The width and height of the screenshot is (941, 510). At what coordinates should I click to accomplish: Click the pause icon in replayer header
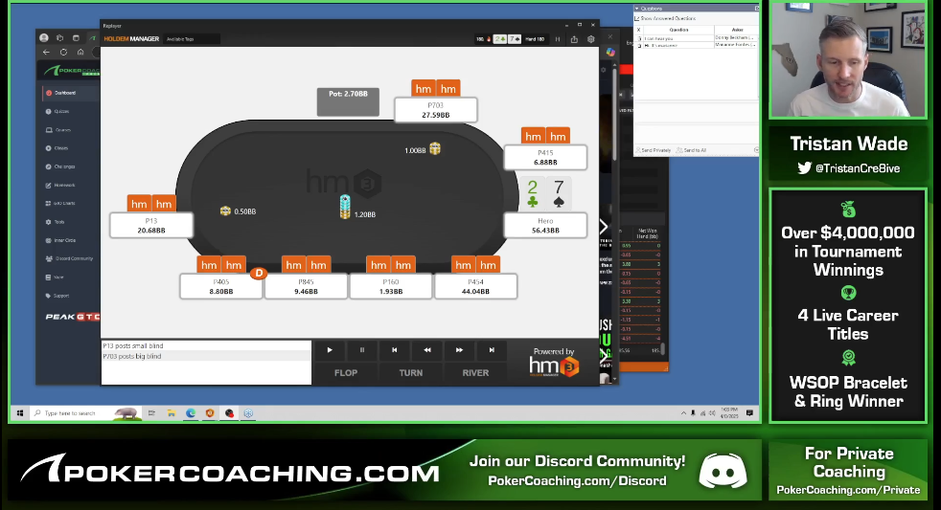[558, 39]
